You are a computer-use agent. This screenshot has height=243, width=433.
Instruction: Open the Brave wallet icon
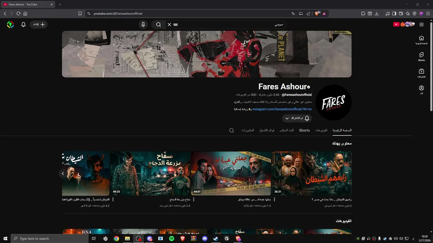(401, 13)
